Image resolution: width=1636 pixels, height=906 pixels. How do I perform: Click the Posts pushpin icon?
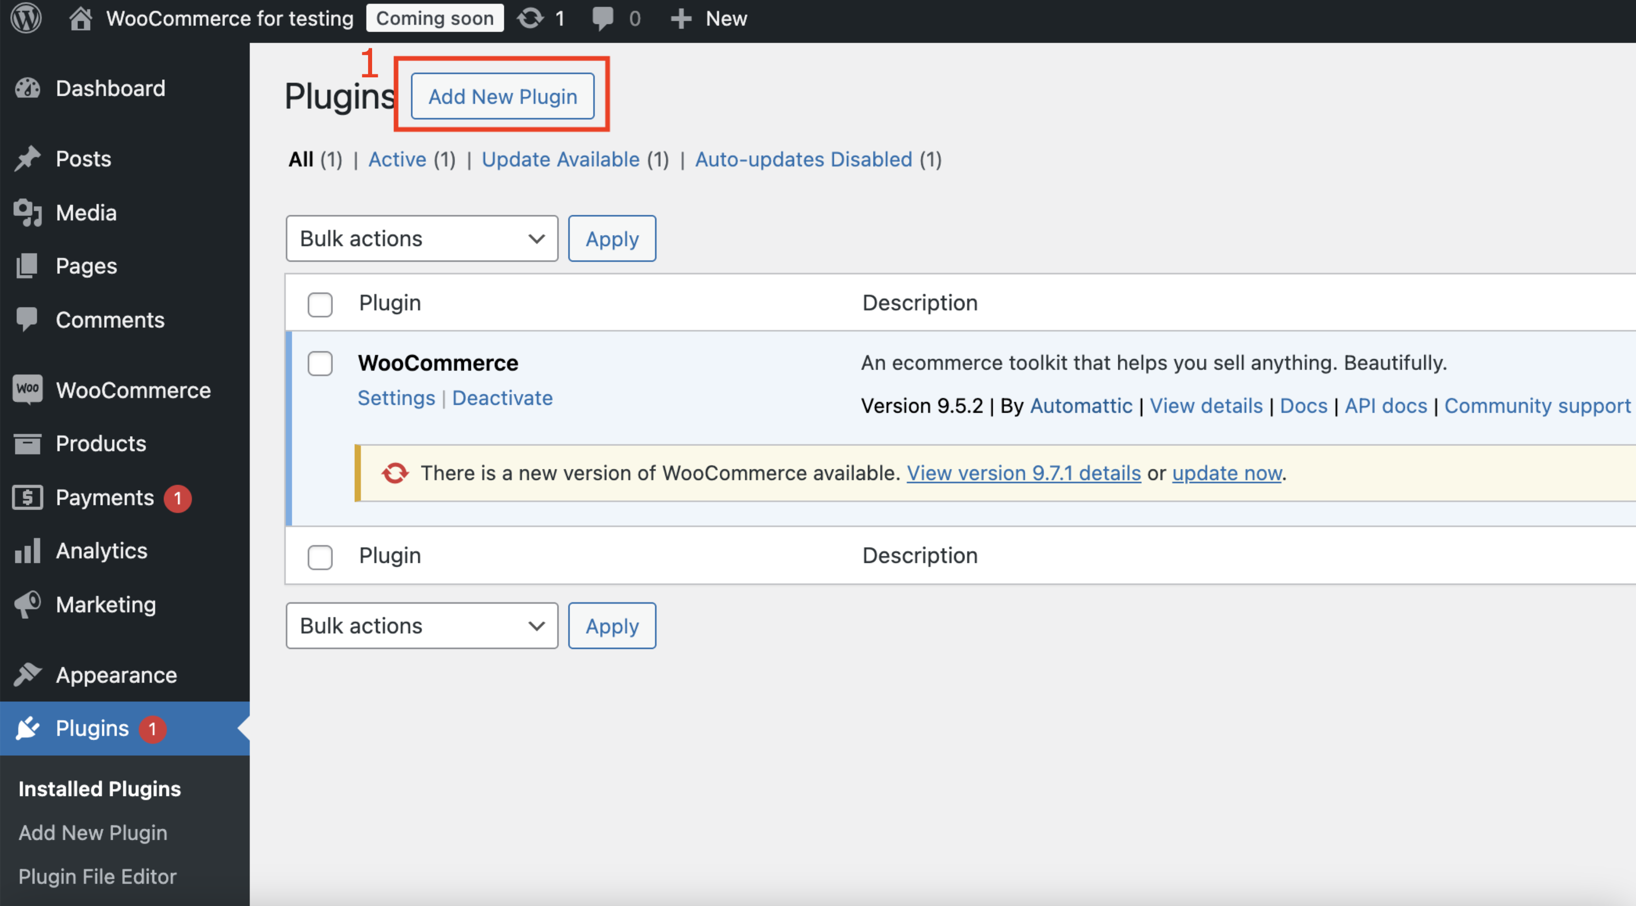[27, 159]
